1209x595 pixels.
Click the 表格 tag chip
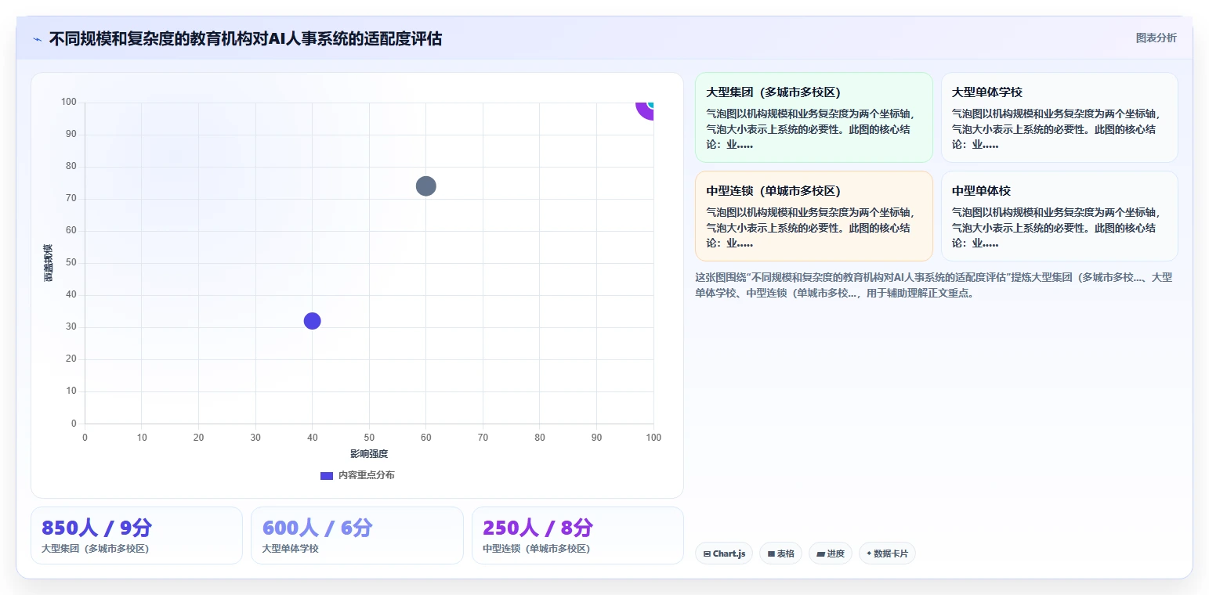pos(780,554)
